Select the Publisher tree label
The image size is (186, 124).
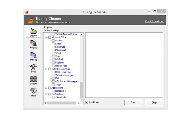60,63
